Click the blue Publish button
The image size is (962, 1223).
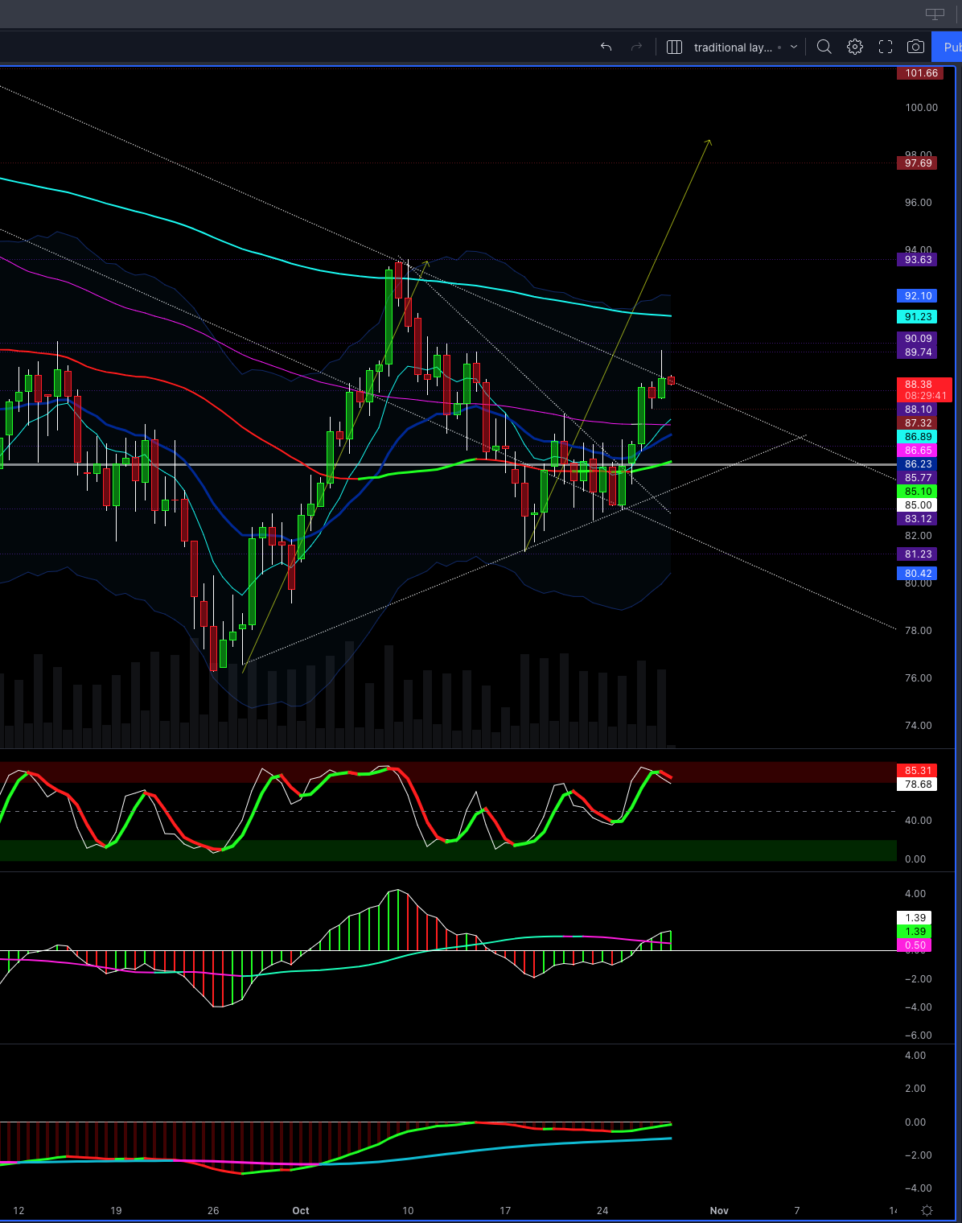949,47
